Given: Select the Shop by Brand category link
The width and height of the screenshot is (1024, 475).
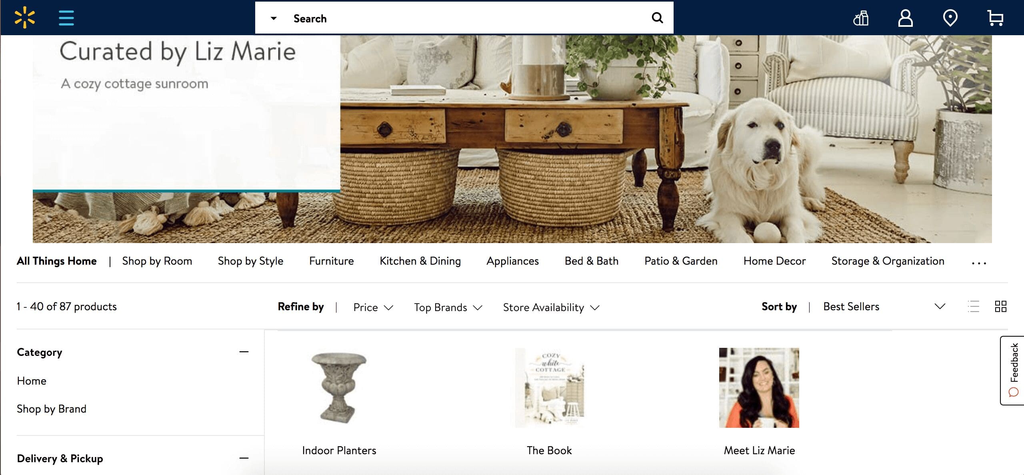Looking at the screenshot, I should (x=52, y=409).
